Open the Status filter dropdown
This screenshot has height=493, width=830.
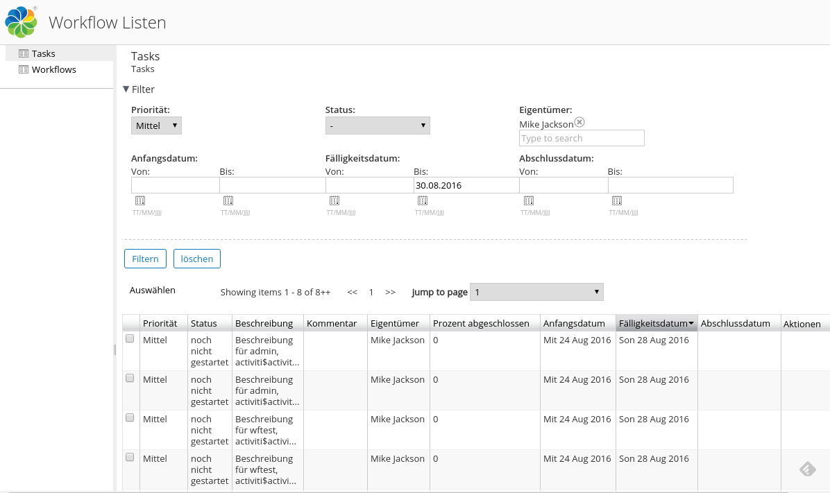click(378, 126)
